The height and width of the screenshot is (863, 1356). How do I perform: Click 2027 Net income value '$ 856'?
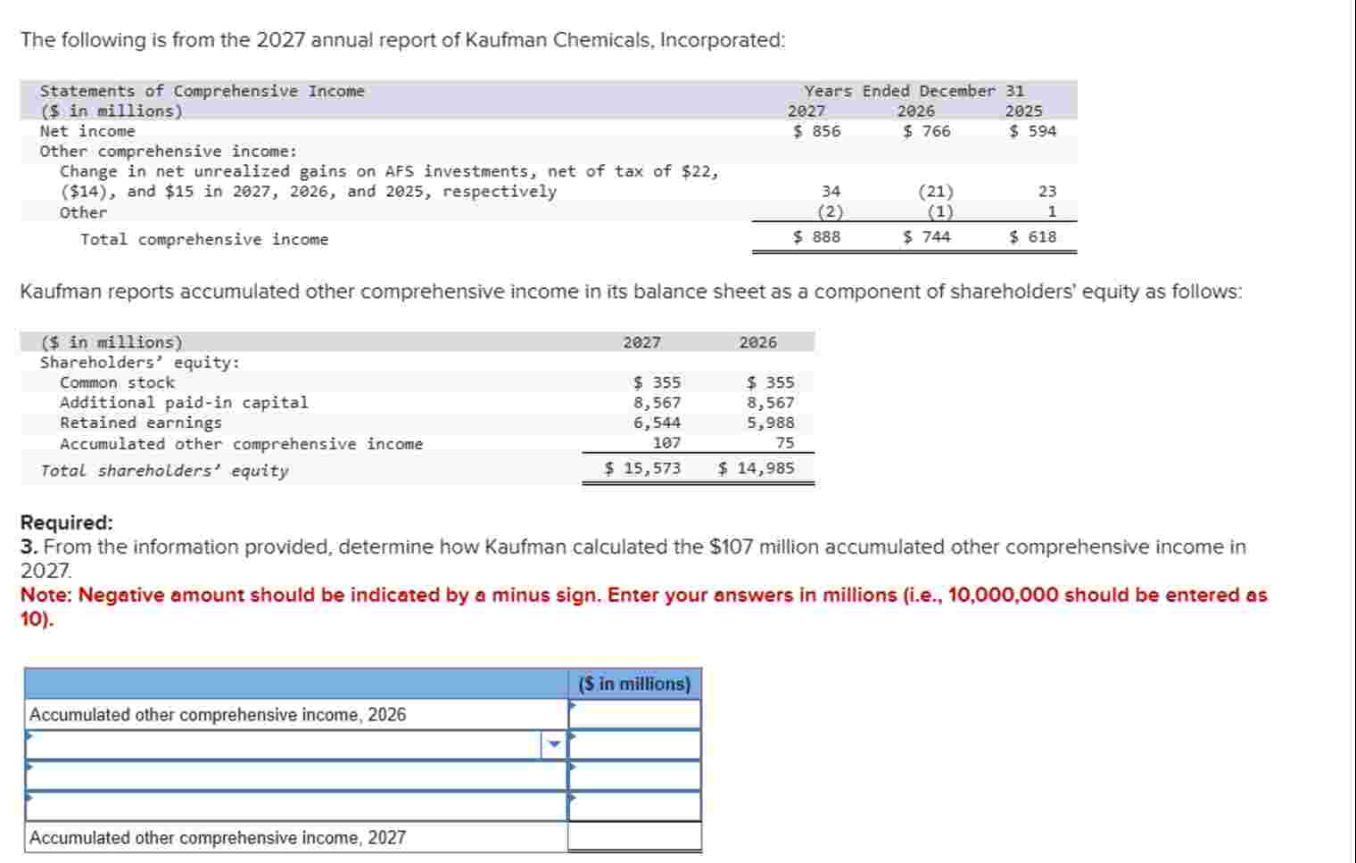(x=817, y=131)
